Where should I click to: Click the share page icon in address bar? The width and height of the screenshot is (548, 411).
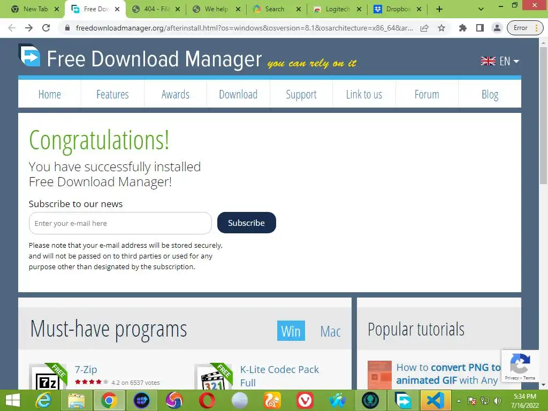[424, 28]
